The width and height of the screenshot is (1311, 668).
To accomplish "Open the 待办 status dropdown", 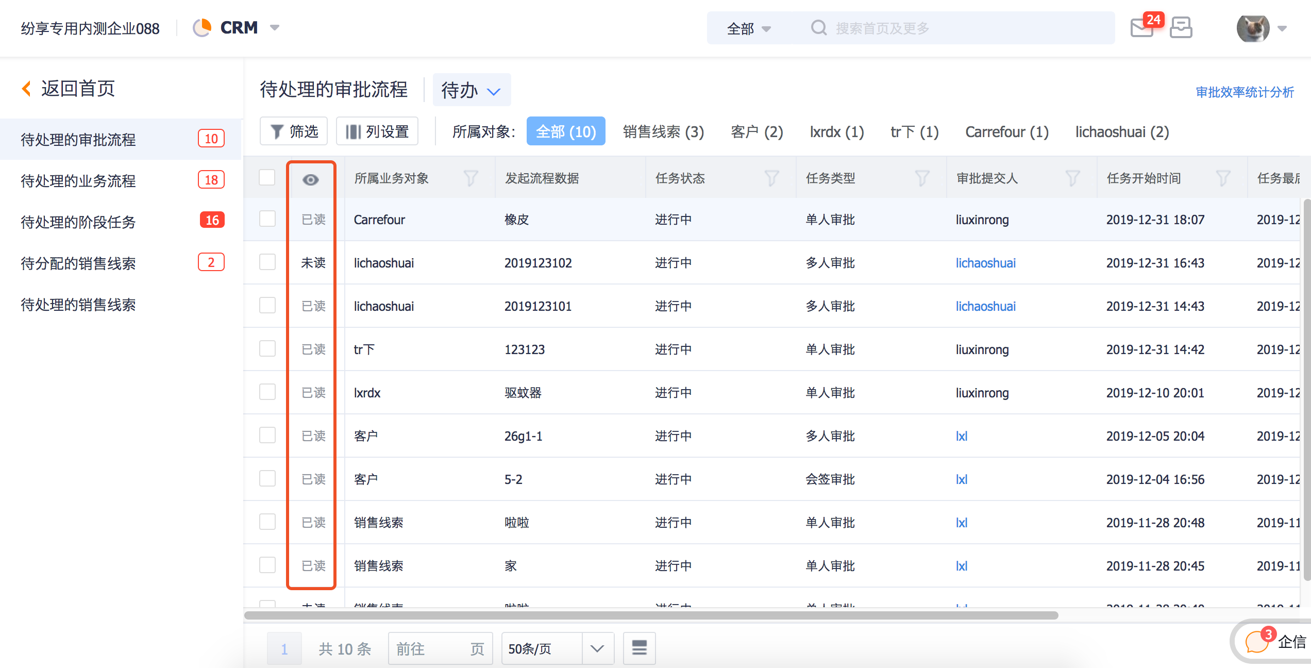I will click(x=472, y=90).
